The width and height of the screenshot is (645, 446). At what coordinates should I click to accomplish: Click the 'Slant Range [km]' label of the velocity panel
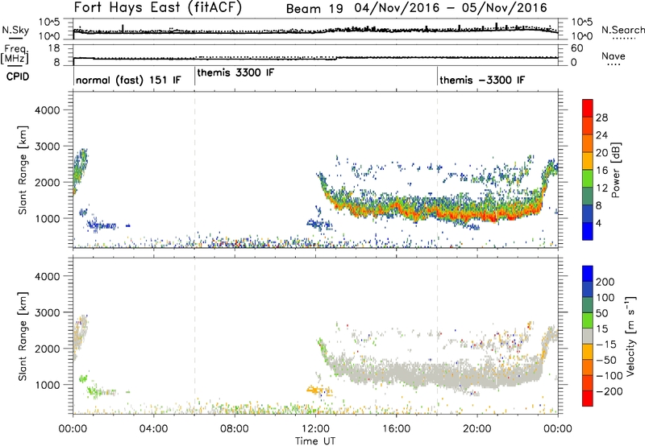tap(23, 337)
